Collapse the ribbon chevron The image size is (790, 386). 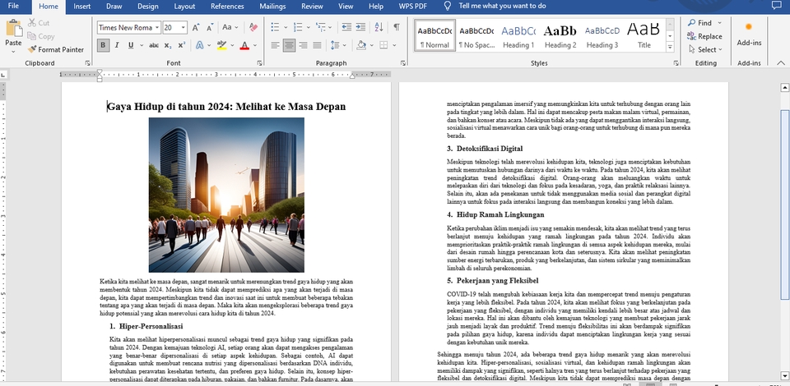(781, 62)
